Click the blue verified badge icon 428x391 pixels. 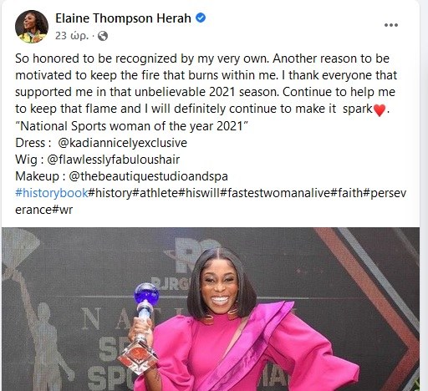pyautogui.click(x=201, y=18)
